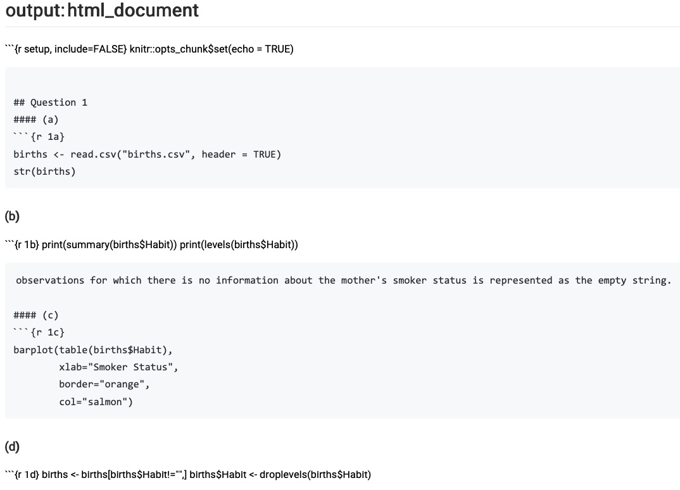Click the "(d)" section heading
The height and width of the screenshot is (490, 680).
pos(12,447)
